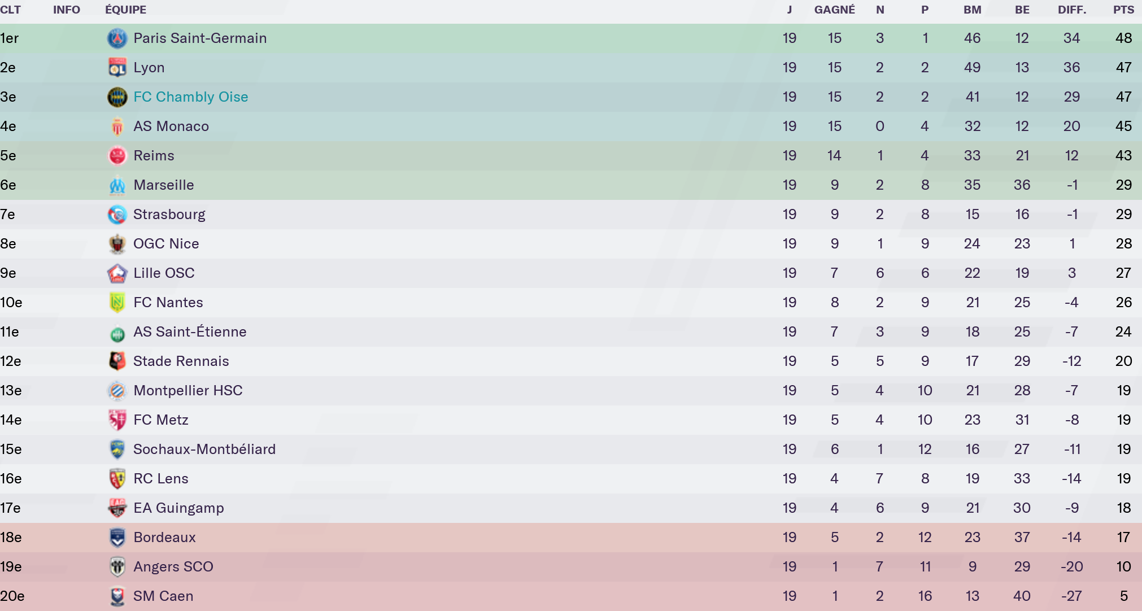Click the FC Chambly Oise badge

click(117, 97)
